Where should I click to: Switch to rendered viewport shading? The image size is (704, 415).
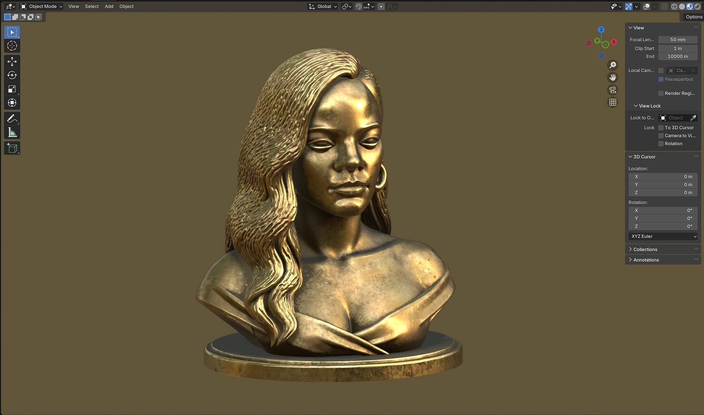point(697,7)
